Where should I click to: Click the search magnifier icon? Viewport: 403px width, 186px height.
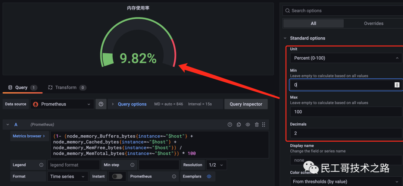pos(287,11)
